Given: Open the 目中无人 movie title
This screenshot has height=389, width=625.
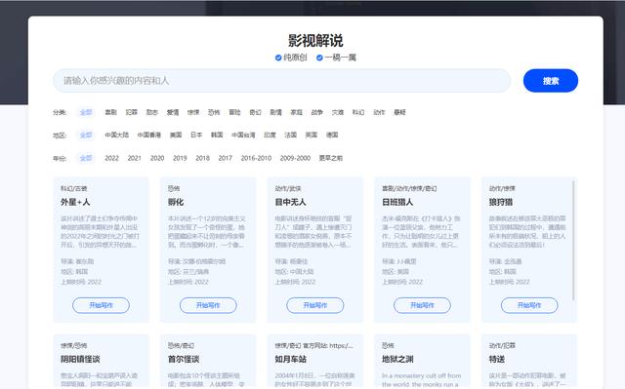Looking at the screenshot, I should pos(291,202).
